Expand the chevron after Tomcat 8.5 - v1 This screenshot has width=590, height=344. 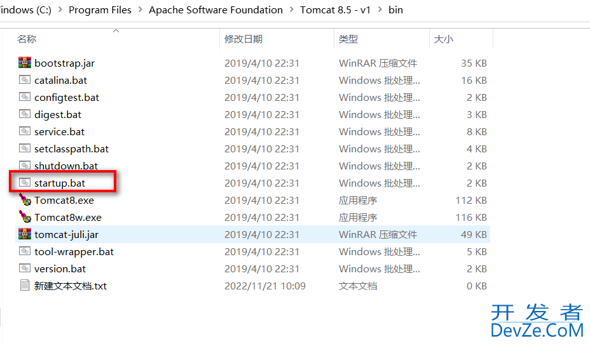(380, 10)
